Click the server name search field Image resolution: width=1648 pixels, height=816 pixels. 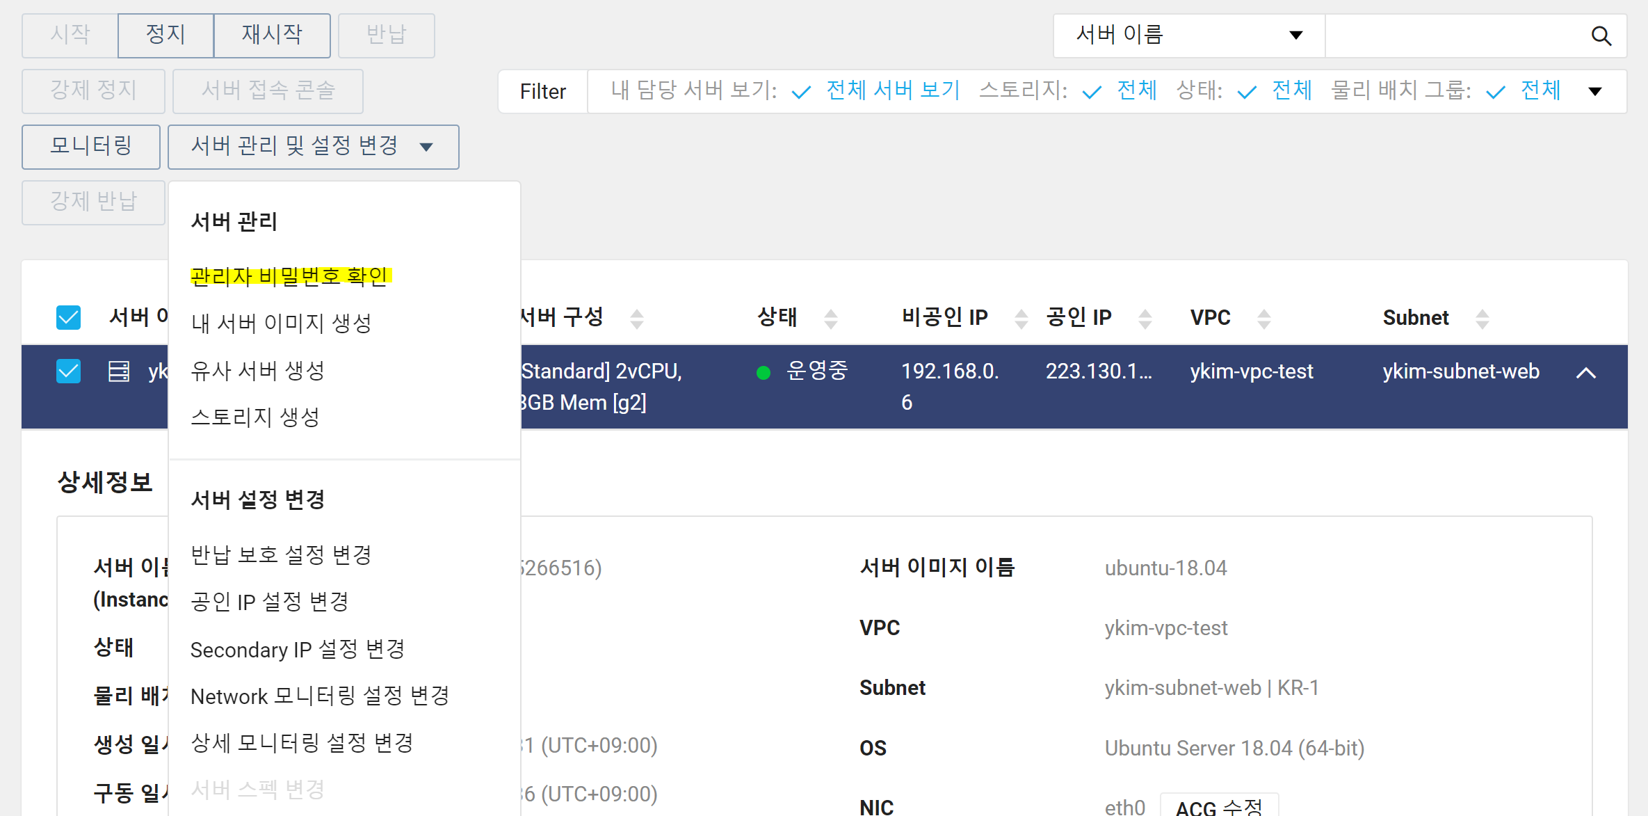pos(1453,36)
